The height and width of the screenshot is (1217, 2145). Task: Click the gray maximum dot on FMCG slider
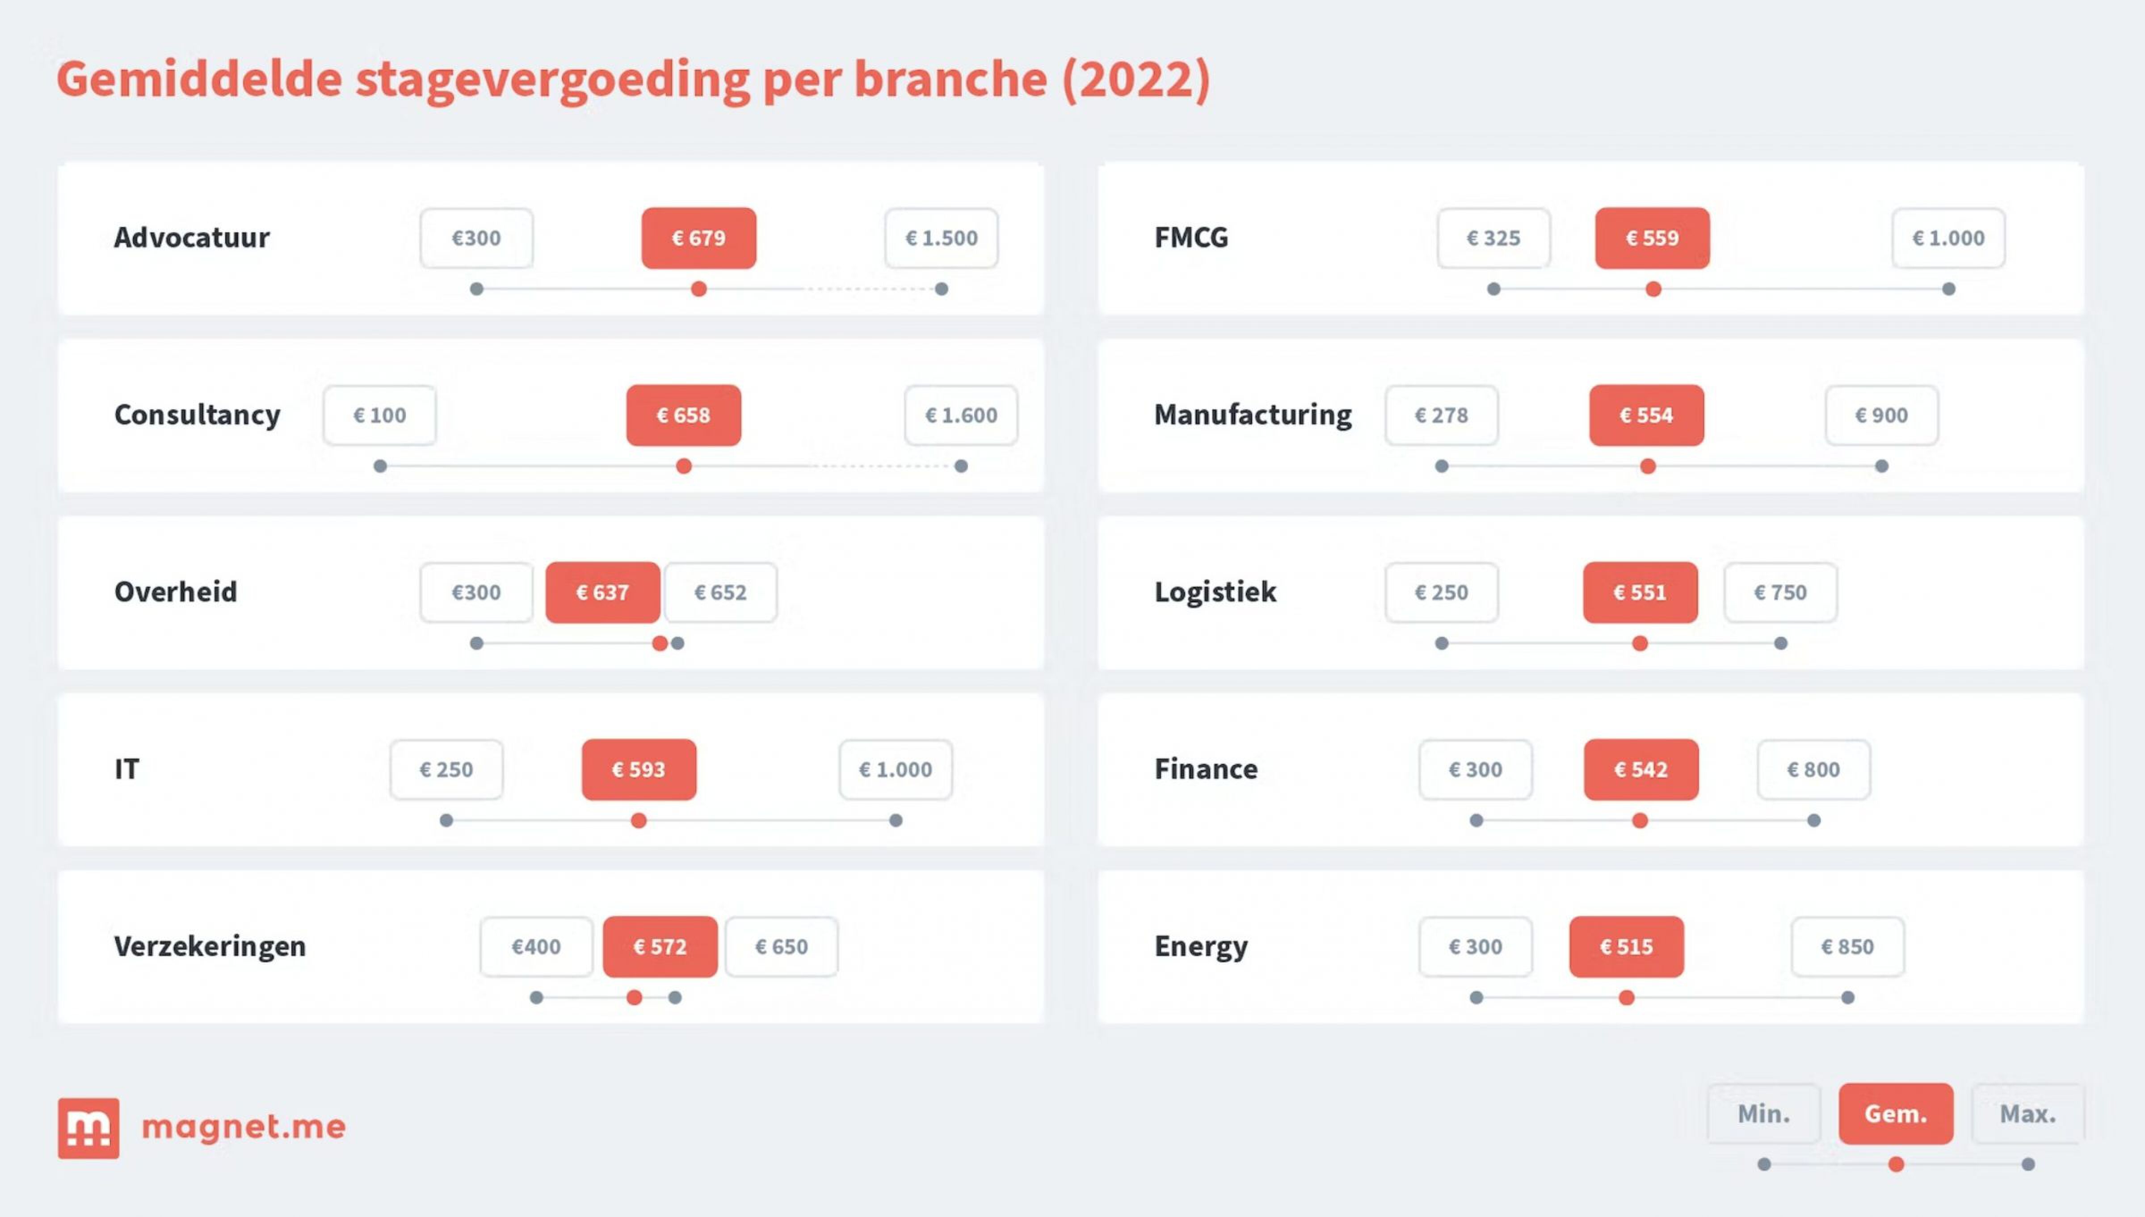pos(1948,289)
